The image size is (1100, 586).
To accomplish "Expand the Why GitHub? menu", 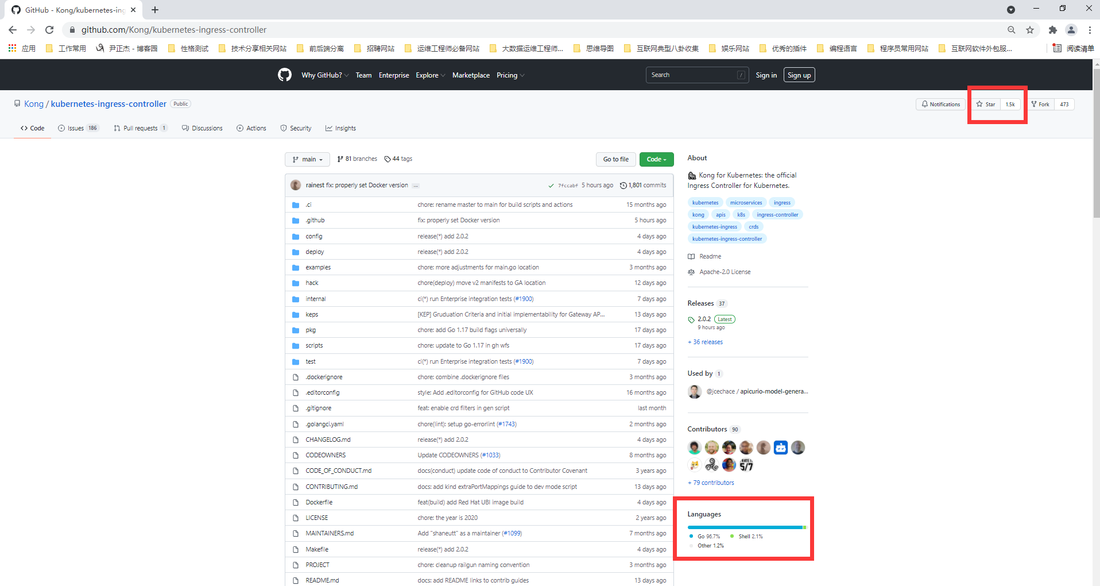I will click(324, 75).
